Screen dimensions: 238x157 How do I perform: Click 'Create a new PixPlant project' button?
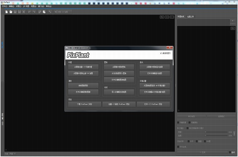(119, 104)
